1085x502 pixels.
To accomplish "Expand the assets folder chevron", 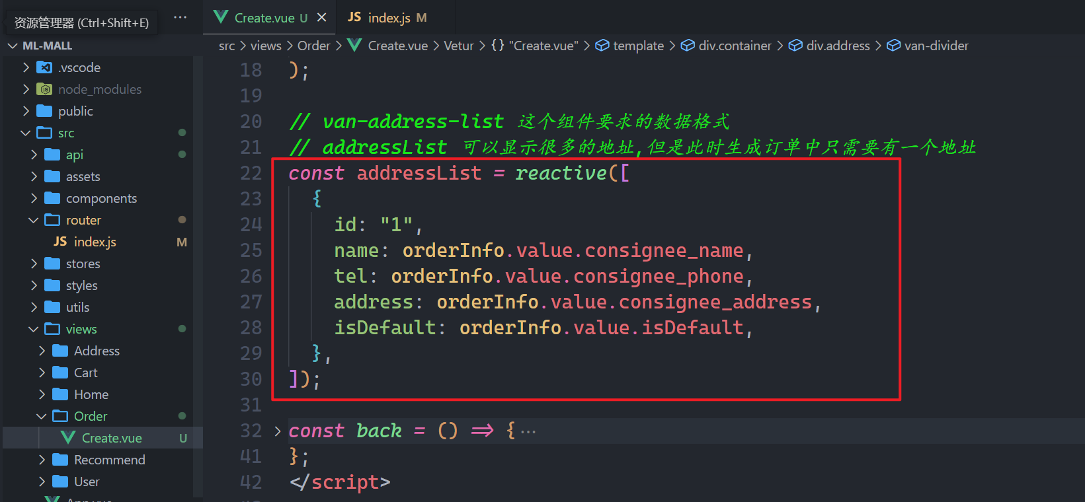I will click(x=34, y=176).
